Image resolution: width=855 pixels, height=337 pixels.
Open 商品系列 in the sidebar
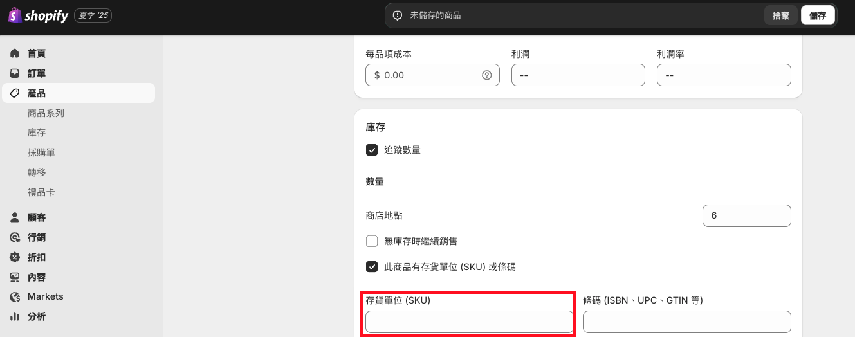46,113
